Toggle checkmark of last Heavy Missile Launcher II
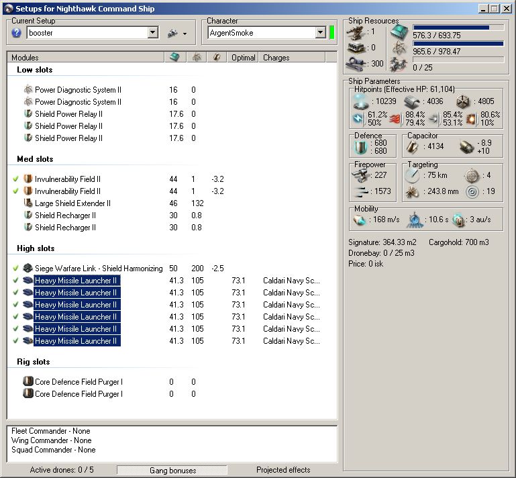The image size is (516, 478). pyautogui.click(x=15, y=341)
